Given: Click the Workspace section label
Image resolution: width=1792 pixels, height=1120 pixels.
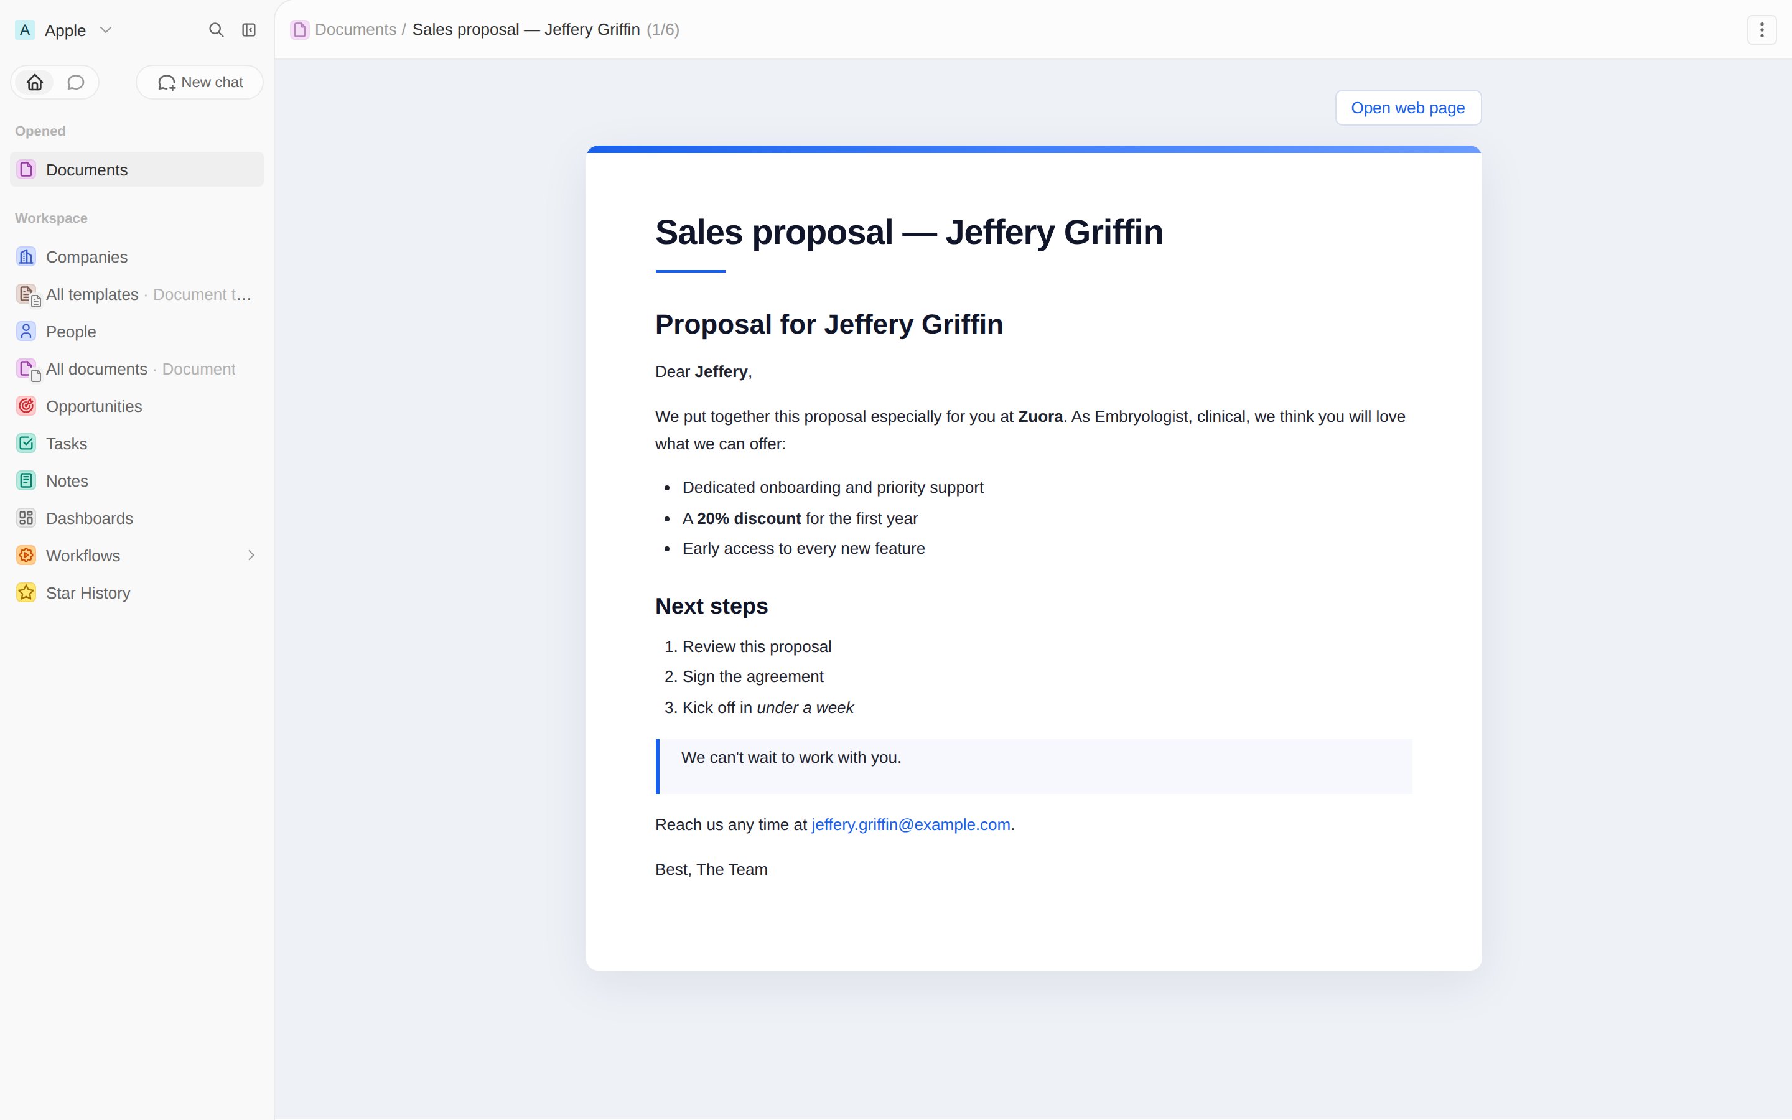Looking at the screenshot, I should pyautogui.click(x=51, y=218).
